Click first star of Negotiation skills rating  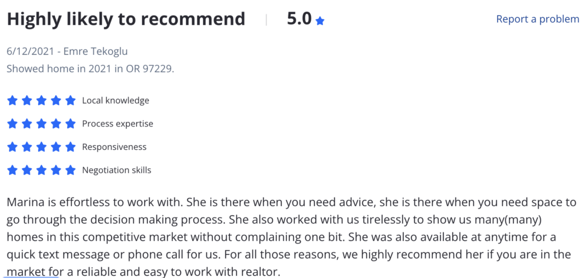tap(13, 170)
